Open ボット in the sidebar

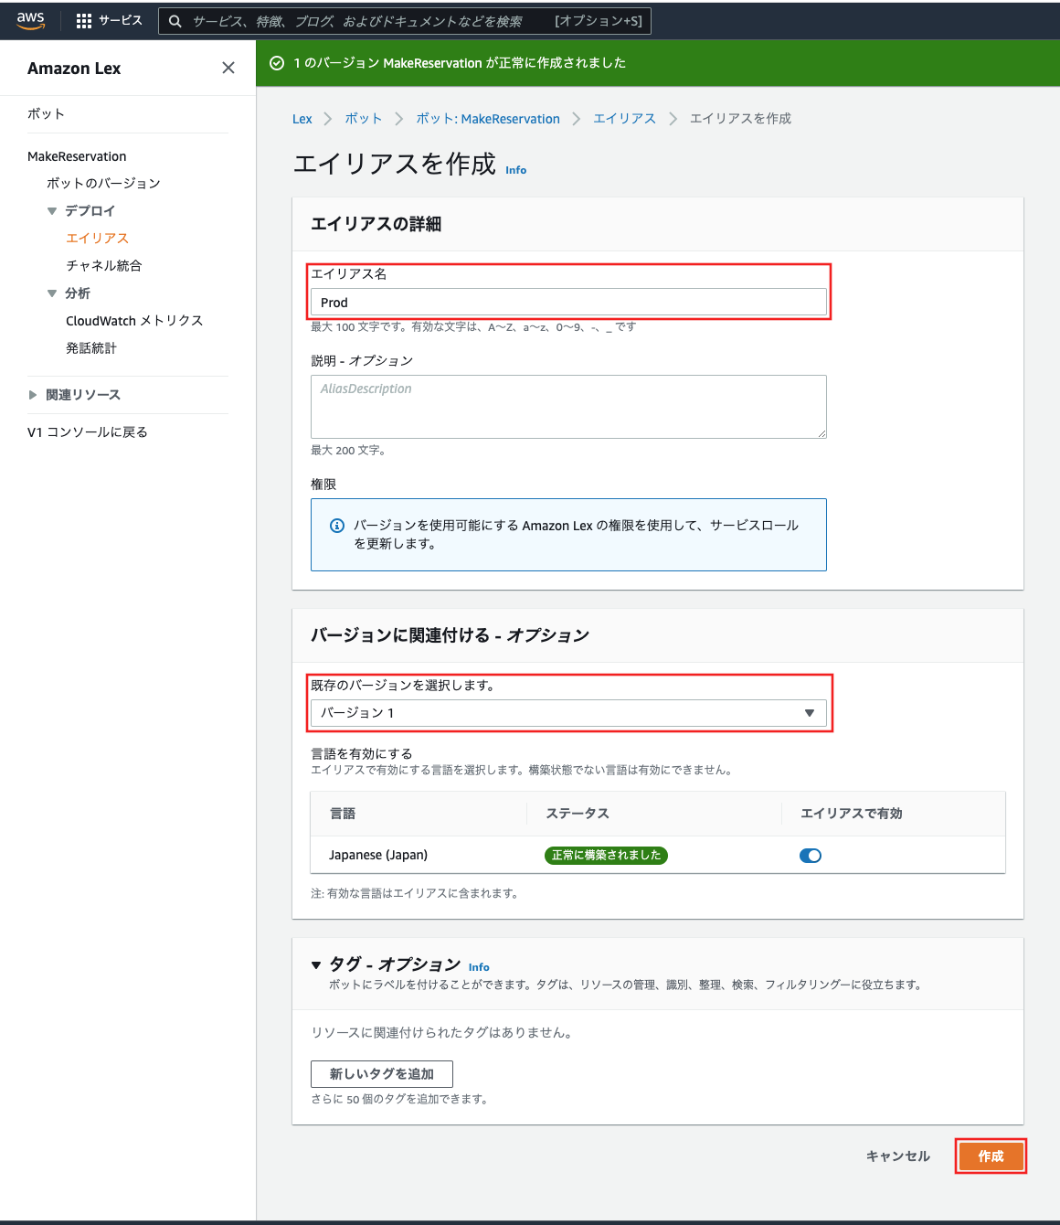pyautogui.click(x=46, y=114)
